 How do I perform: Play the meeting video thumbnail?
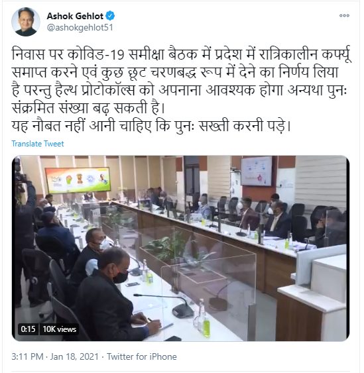click(x=181, y=248)
